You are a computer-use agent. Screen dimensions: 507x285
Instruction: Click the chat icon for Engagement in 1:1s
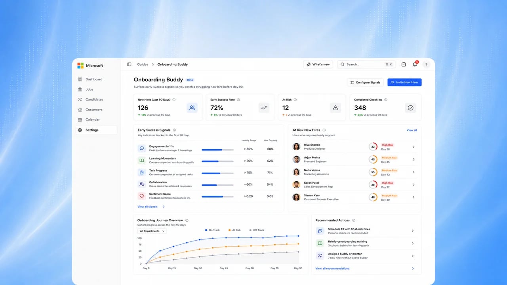click(x=141, y=148)
